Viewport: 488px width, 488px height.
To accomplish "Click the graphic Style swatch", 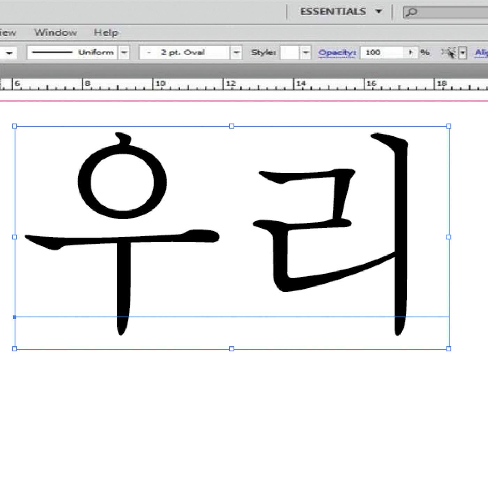I will [290, 53].
